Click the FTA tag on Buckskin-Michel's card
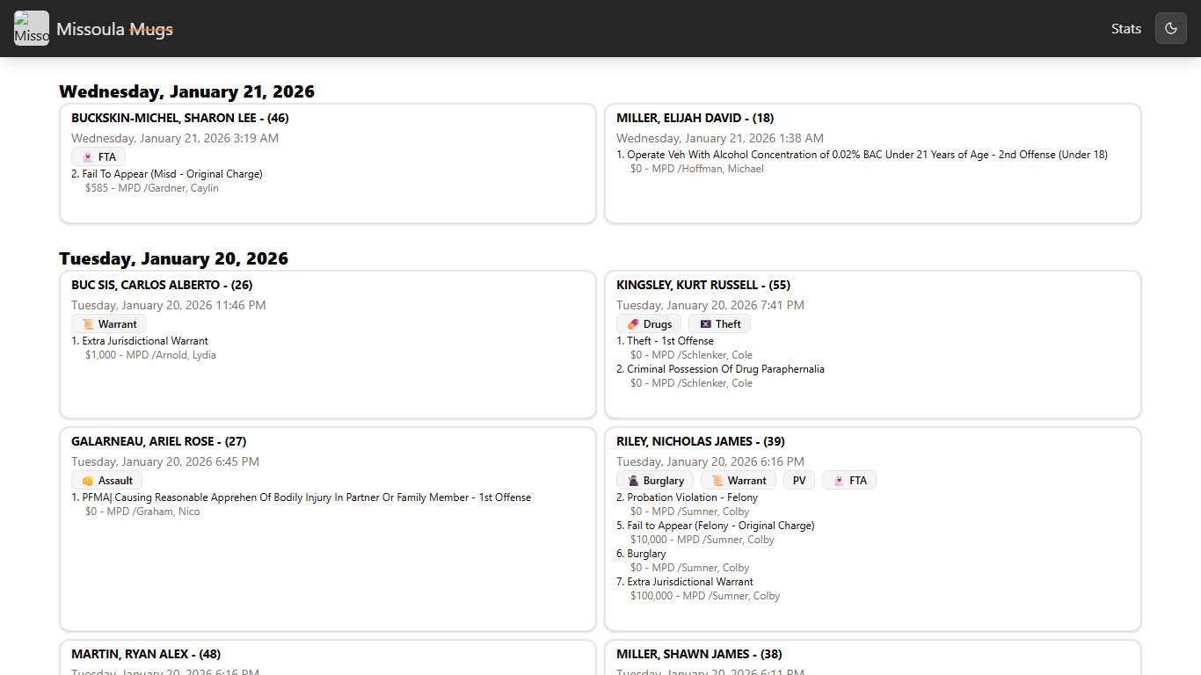 tap(98, 157)
